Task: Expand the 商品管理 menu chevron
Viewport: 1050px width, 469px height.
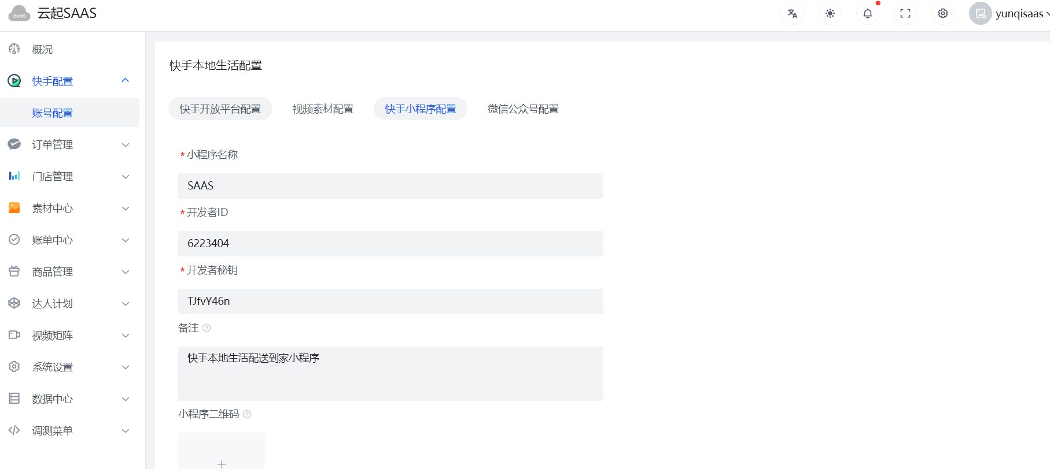Action: point(126,272)
